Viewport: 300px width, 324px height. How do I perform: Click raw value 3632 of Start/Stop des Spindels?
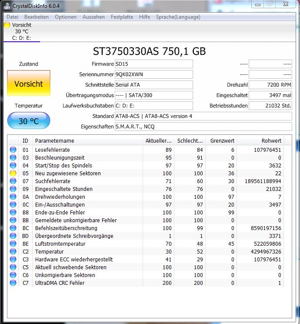pyautogui.click(x=275, y=166)
